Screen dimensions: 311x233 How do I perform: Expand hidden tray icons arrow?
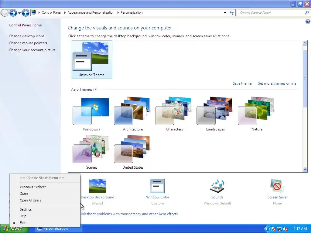[x=266, y=229]
